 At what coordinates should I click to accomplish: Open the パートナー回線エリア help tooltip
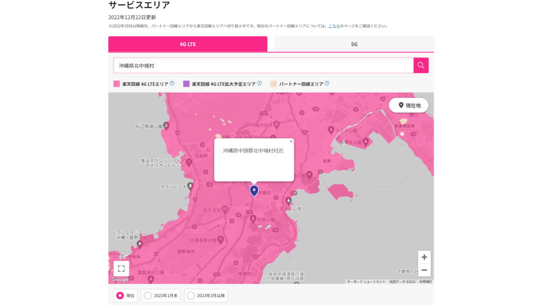click(x=326, y=83)
